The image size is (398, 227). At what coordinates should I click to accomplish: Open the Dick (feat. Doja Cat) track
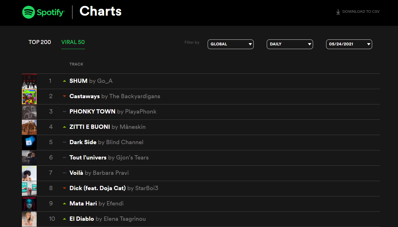97,188
